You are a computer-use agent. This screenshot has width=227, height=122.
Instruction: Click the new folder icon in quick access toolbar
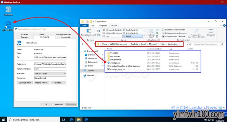point(91,22)
